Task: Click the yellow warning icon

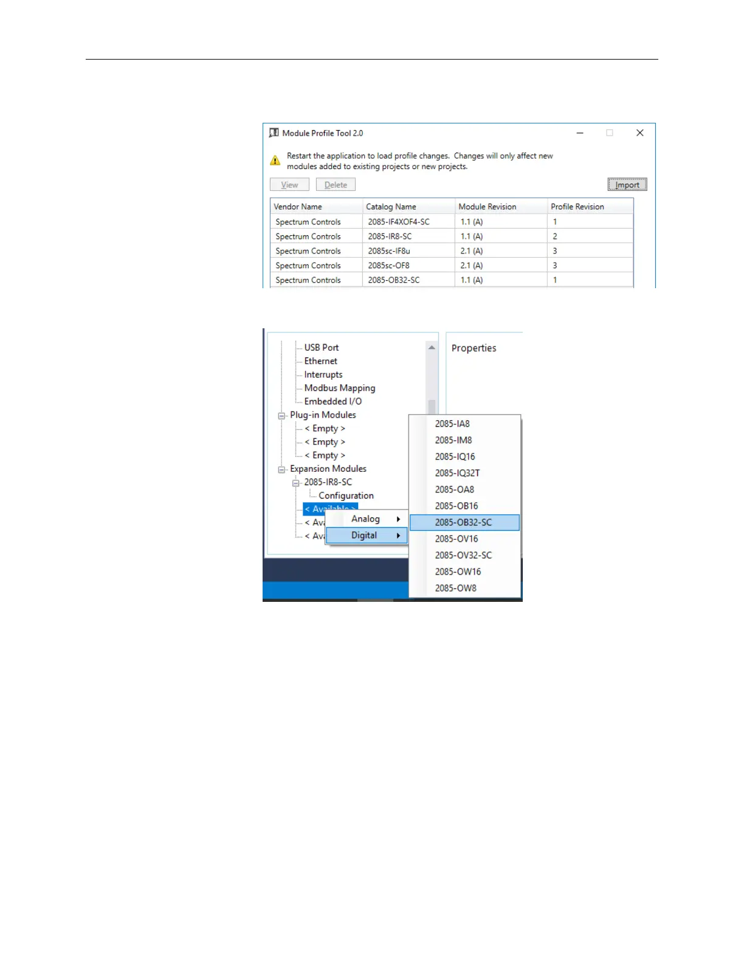Action: [275, 161]
